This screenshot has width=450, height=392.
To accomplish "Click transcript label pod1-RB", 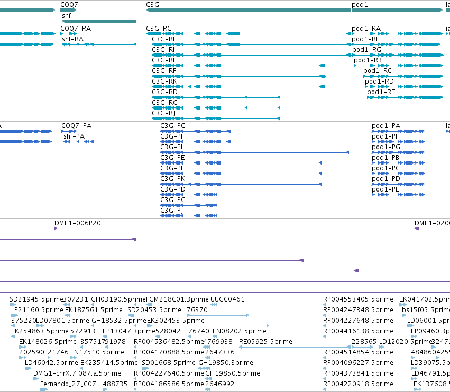I will click(368, 60).
